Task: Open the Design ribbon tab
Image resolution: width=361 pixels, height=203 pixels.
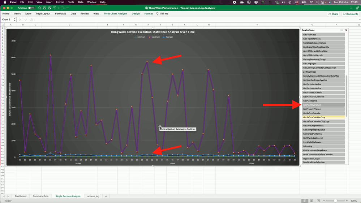Action: click(136, 14)
